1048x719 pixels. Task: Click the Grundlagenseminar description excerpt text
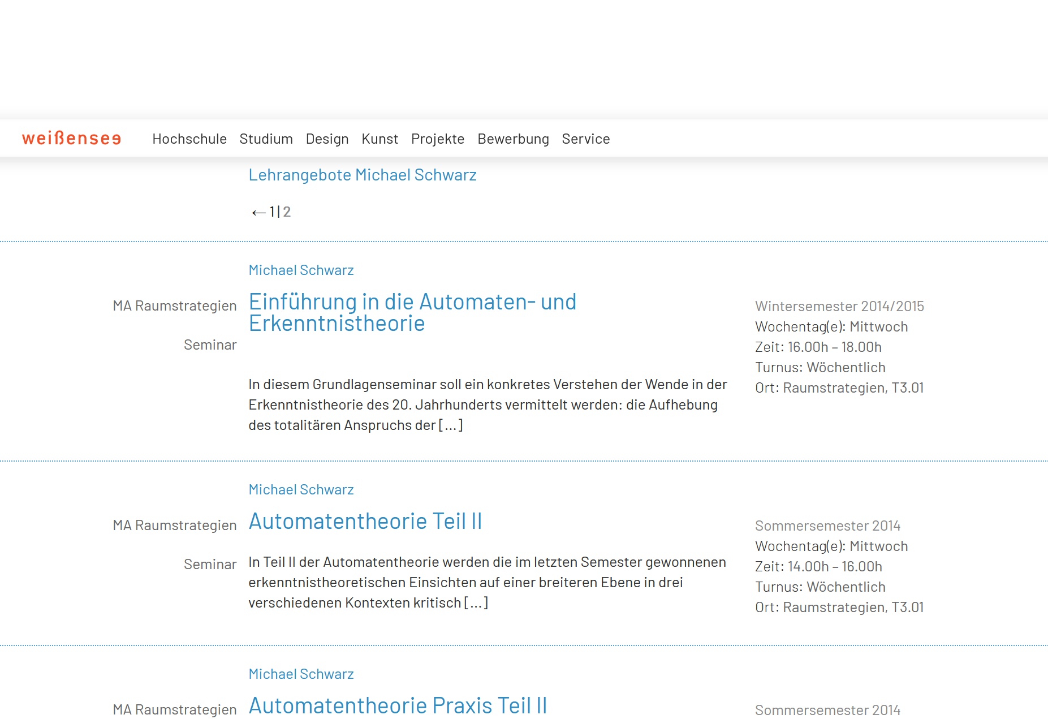point(487,405)
